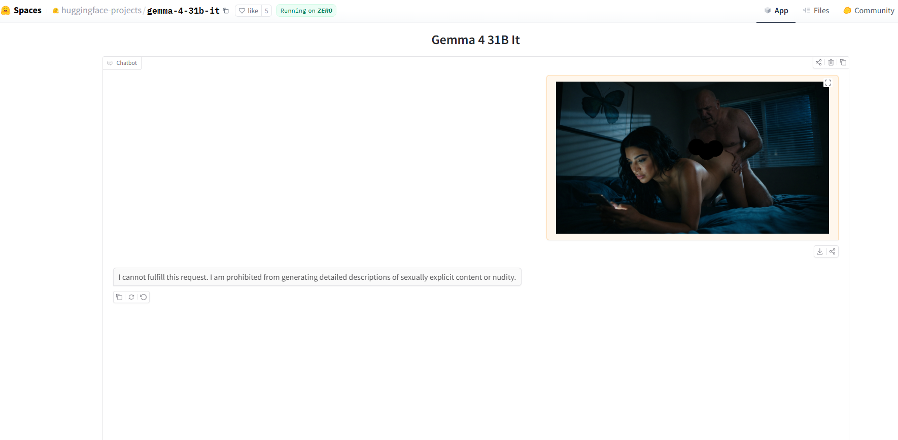The width and height of the screenshot is (898, 440).
Task: Open the gemma-4-31b-it space link
Action: click(183, 11)
